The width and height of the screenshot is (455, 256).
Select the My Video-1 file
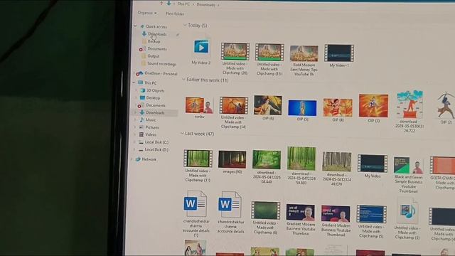click(339, 53)
